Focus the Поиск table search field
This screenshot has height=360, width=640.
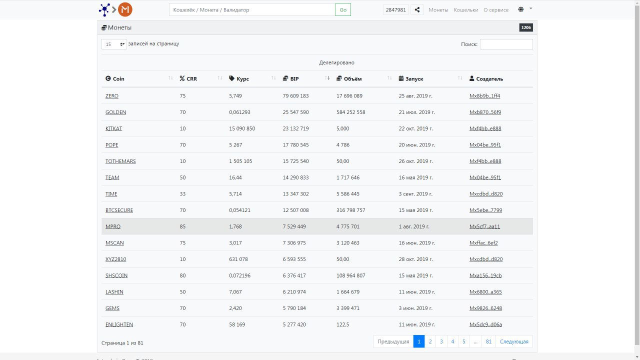pyautogui.click(x=506, y=44)
